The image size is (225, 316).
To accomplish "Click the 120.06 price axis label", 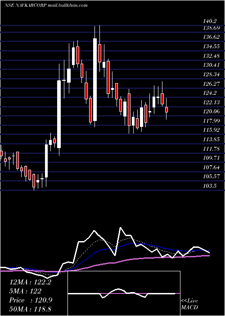I will click(211, 112).
